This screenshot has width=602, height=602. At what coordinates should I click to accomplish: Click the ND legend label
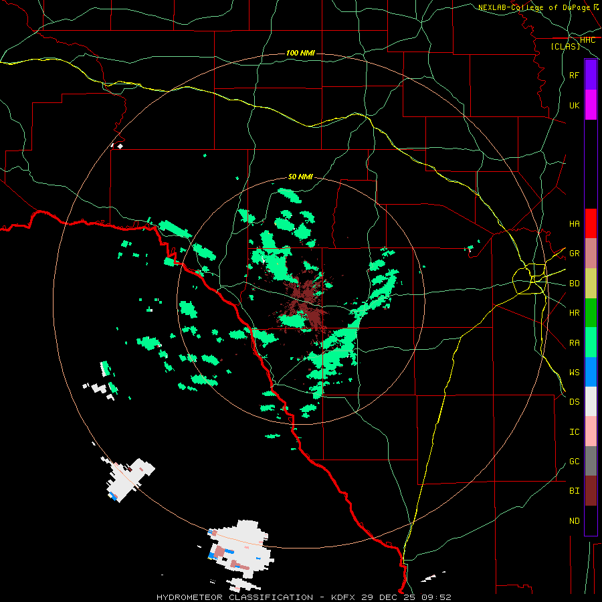(574, 521)
